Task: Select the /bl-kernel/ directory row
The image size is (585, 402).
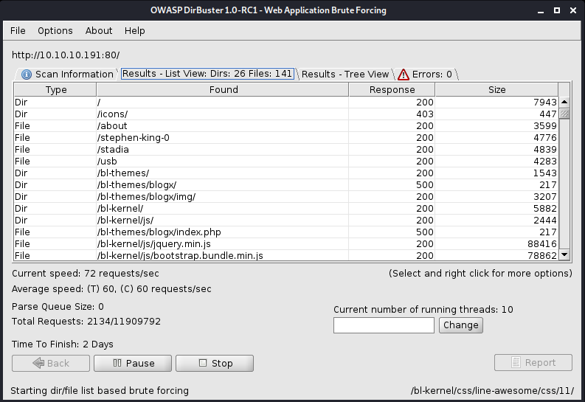Action: click(x=286, y=209)
